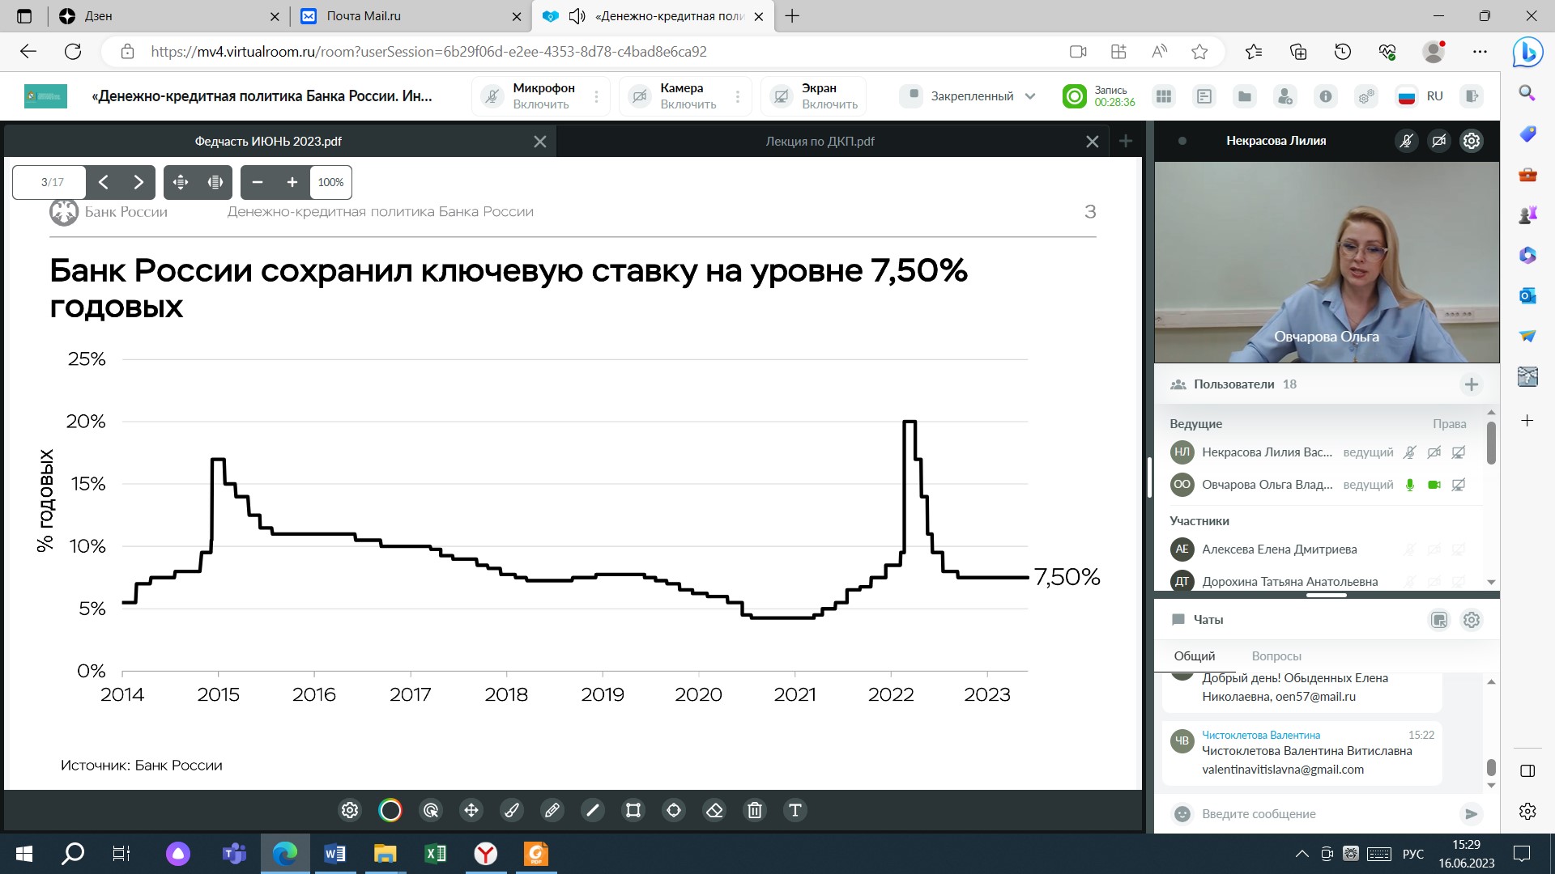Close the Лекция по ДКП.pdf document tab
This screenshot has height=874, width=1555.
tap(1093, 142)
